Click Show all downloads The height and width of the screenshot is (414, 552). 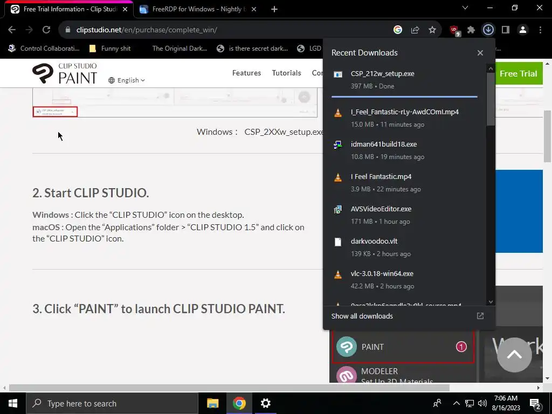[x=362, y=316]
